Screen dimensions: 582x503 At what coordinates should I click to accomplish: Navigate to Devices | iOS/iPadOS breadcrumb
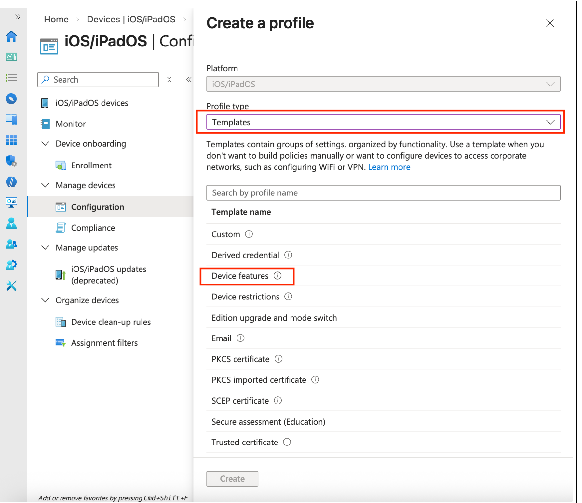click(x=131, y=19)
